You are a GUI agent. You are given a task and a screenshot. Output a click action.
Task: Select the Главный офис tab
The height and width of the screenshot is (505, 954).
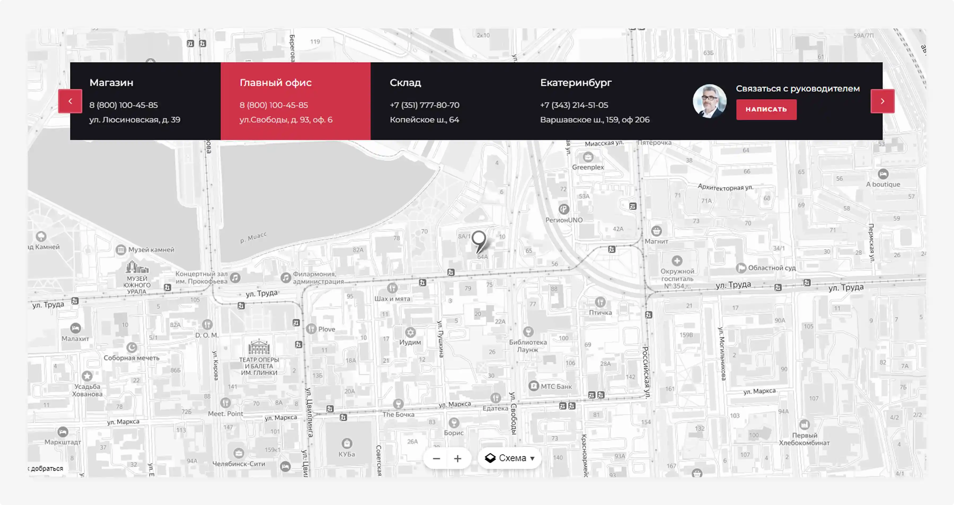(295, 101)
